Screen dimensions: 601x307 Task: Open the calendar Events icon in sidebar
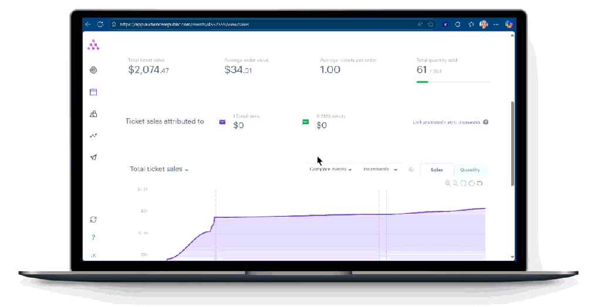(x=93, y=92)
